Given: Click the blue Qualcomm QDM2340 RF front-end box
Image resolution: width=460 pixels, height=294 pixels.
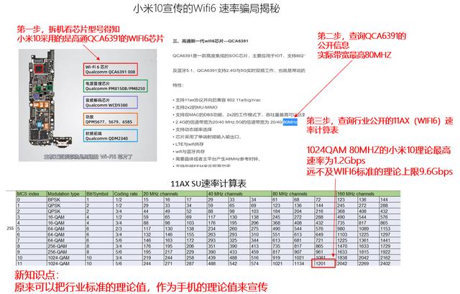Looking at the screenshot, I should pos(110,136).
